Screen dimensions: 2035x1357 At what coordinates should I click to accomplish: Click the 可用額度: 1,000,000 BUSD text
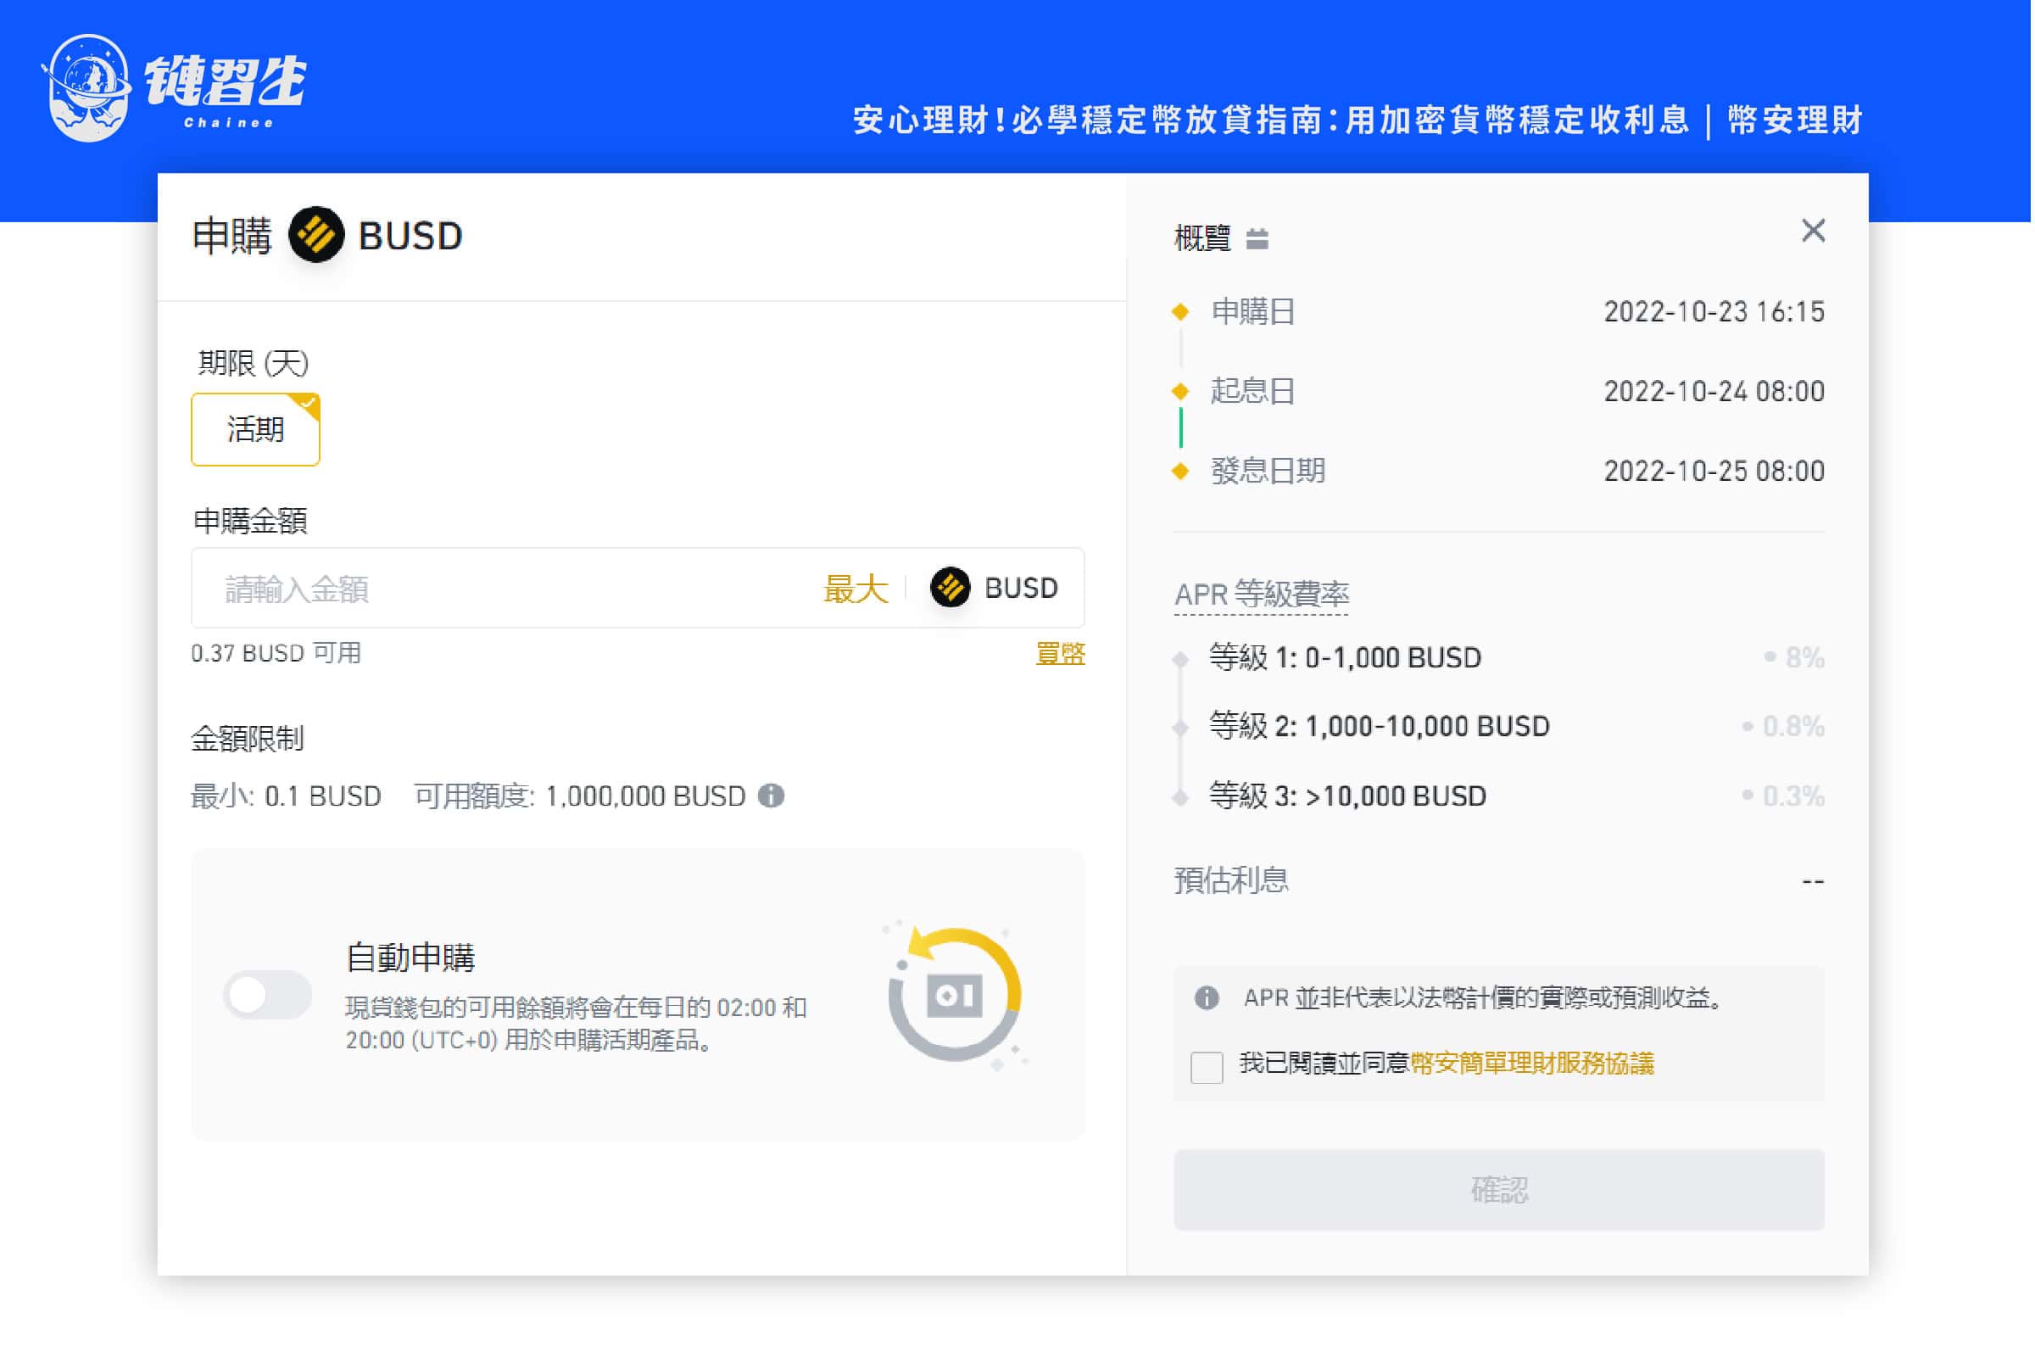[x=581, y=797]
